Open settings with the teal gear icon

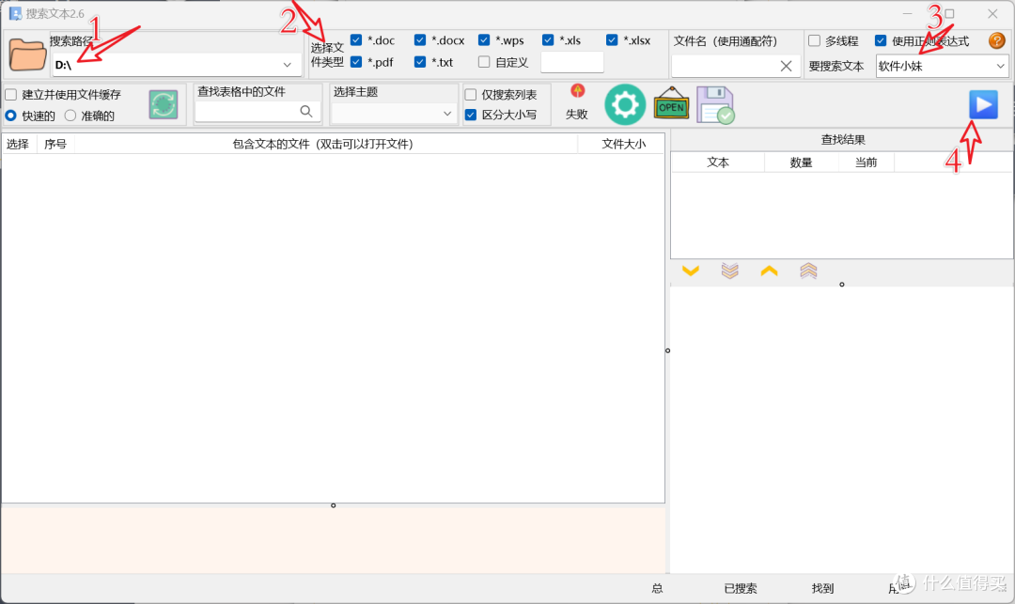[x=625, y=105]
